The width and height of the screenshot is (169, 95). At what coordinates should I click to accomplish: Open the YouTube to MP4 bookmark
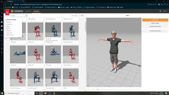38,7
